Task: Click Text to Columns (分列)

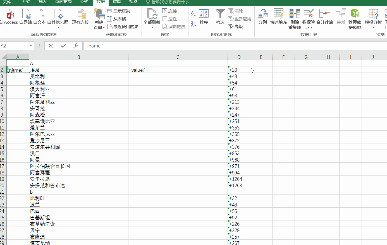Action: pos(263,17)
